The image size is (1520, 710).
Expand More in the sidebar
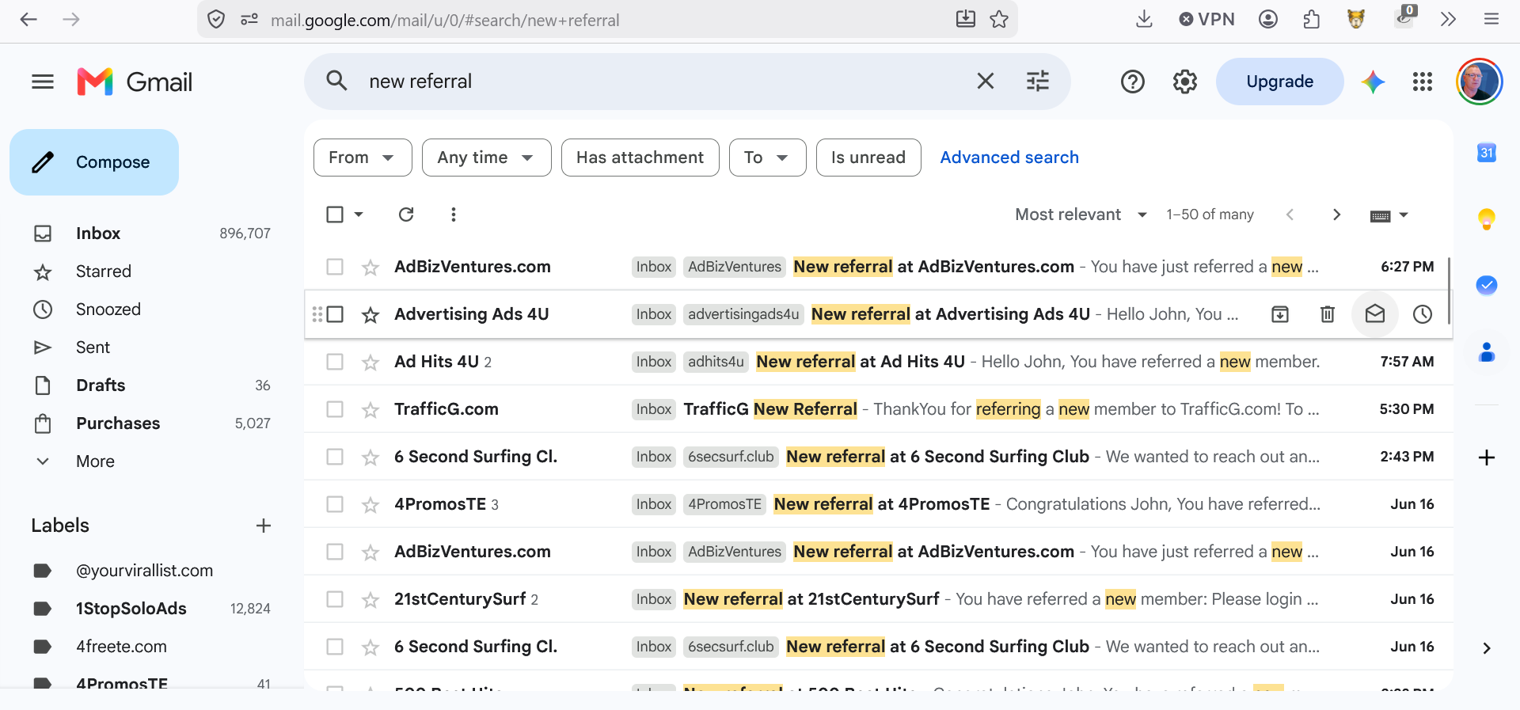coord(95,461)
